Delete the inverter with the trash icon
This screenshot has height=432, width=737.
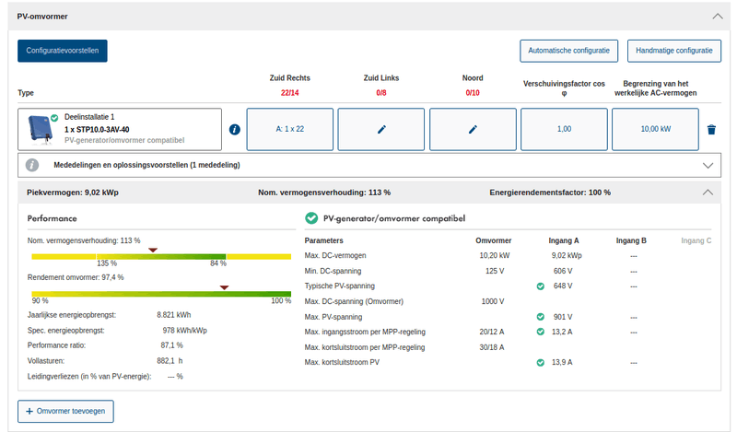click(x=711, y=130)
